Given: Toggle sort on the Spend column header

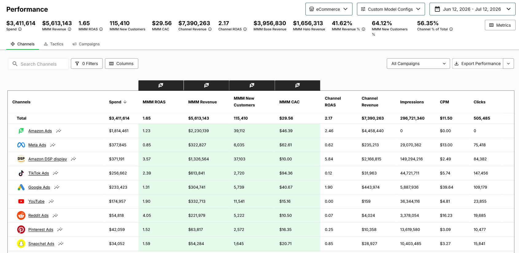Looking at the screenshot, I should (x=118, y=102).
